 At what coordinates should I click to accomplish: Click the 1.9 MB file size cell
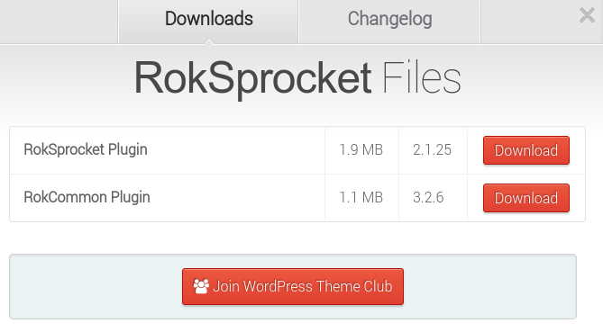361,150
